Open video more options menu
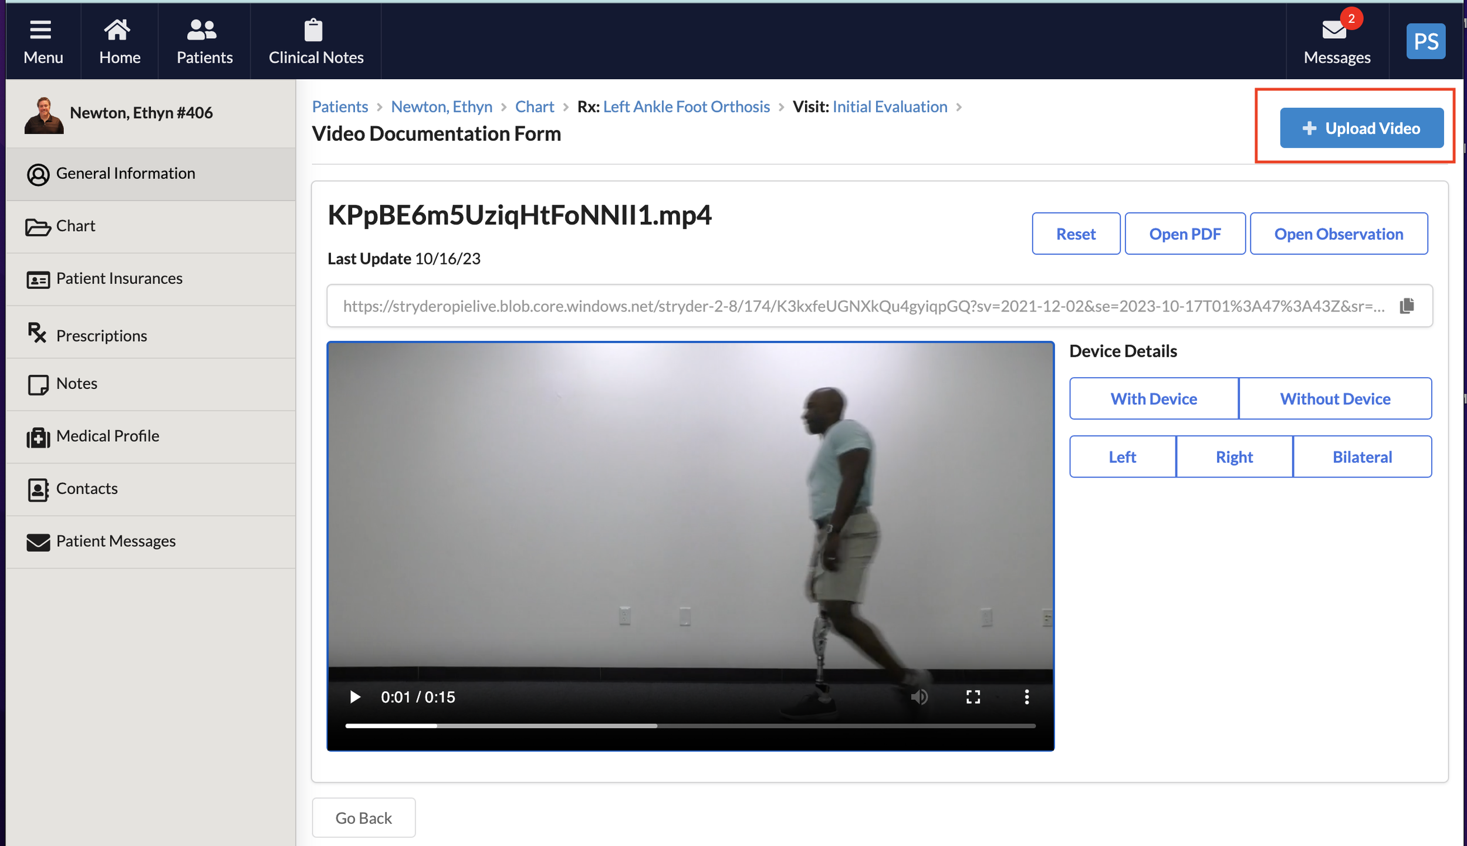The height and width of the screenshot is (846, 1467). point(1026,697)
